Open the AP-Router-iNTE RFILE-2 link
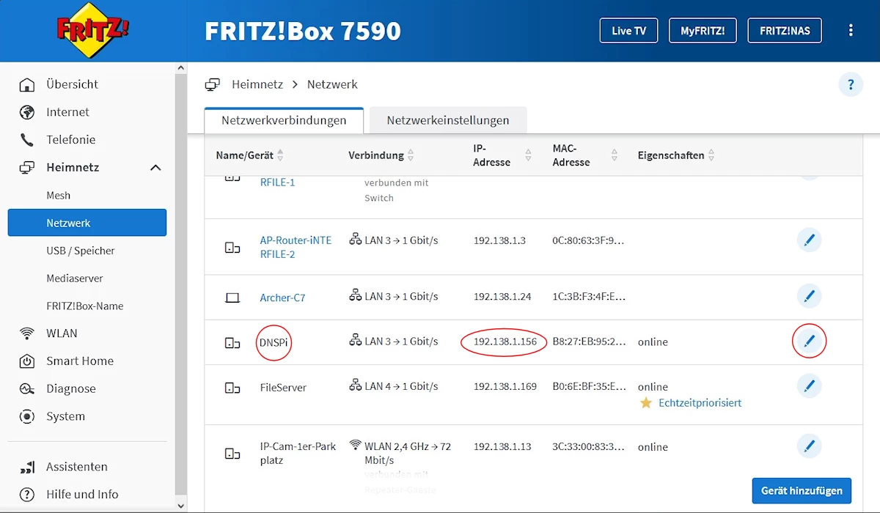Image resolution: width=880 pixels, height=513 pixels. (x=296, y=247)
